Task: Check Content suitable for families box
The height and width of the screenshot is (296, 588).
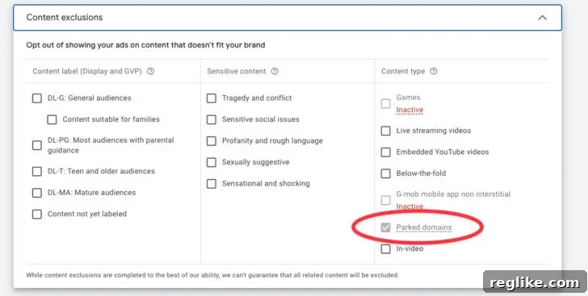Action: click(x=52, y=119)
